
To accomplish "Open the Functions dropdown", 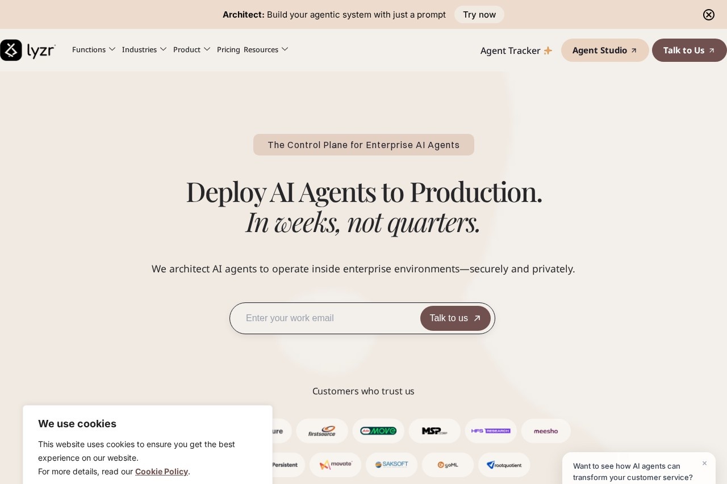I will coord(89,49).
